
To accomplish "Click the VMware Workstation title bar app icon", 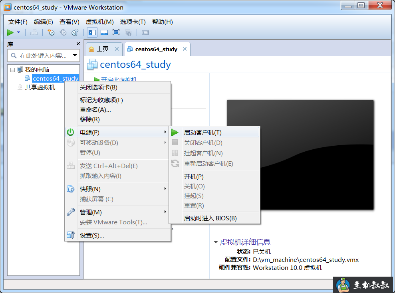I will tap(7, 7).
